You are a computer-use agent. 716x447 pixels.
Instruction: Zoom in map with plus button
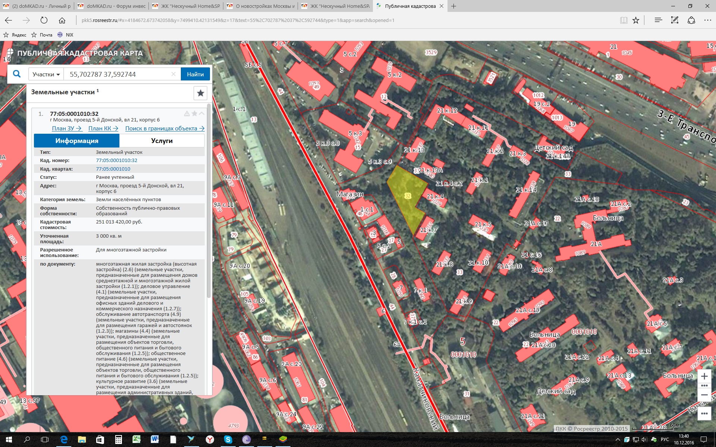(x=704, y=376)
